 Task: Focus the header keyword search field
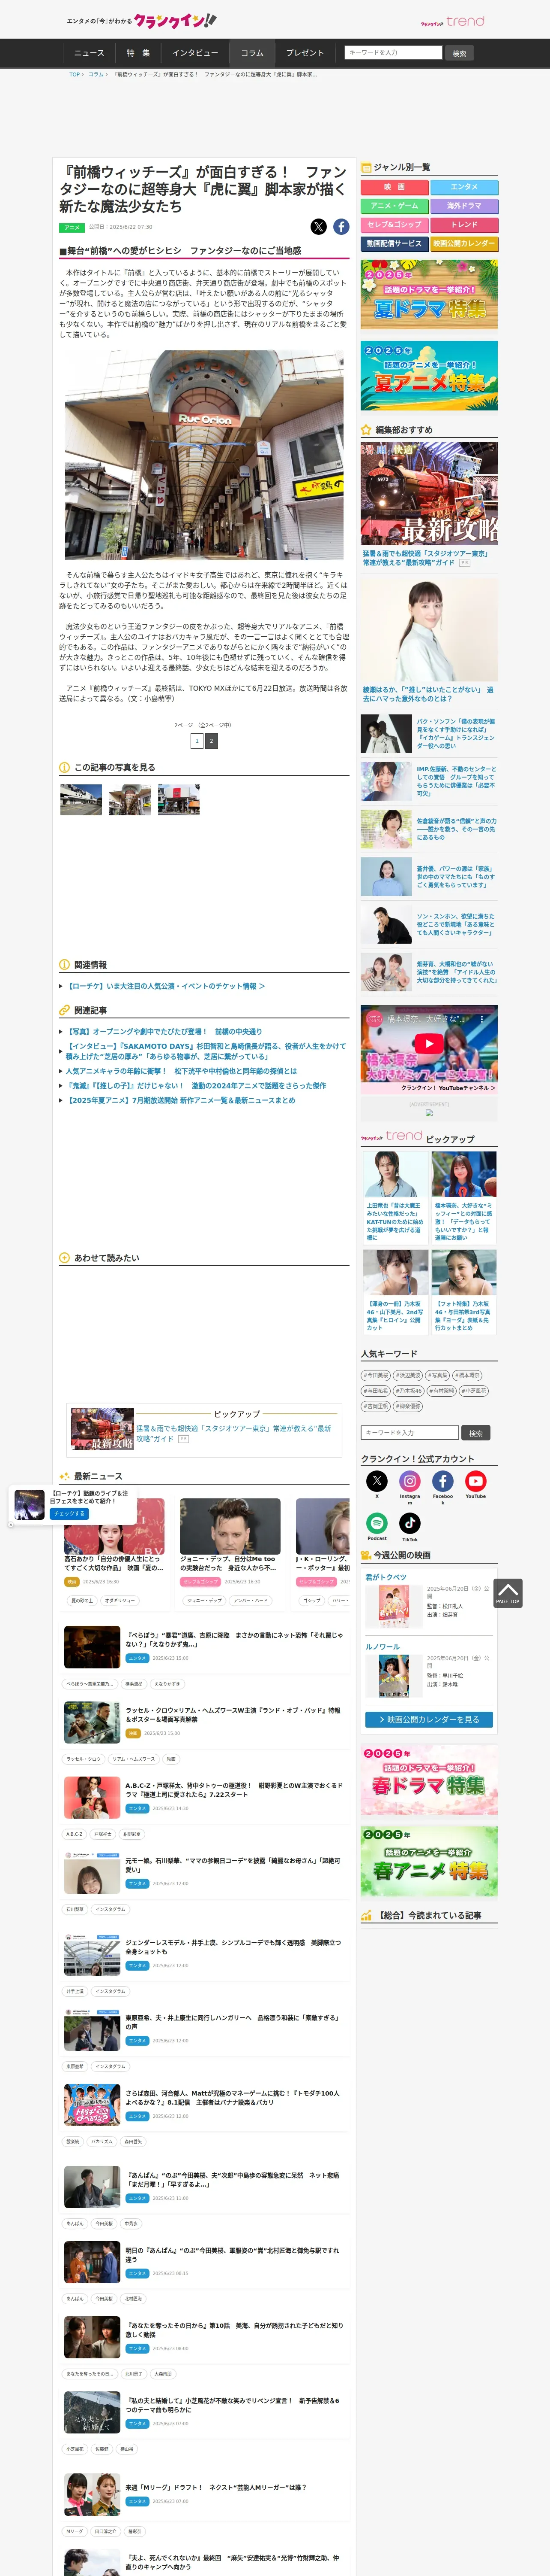(x=392, y=52)
